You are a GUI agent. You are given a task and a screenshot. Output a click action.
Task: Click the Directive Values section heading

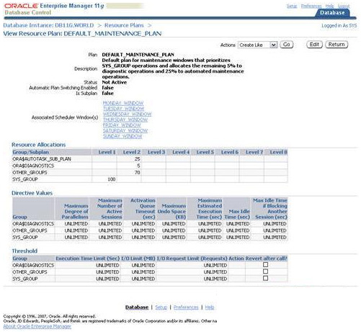[x=32, y=193]
